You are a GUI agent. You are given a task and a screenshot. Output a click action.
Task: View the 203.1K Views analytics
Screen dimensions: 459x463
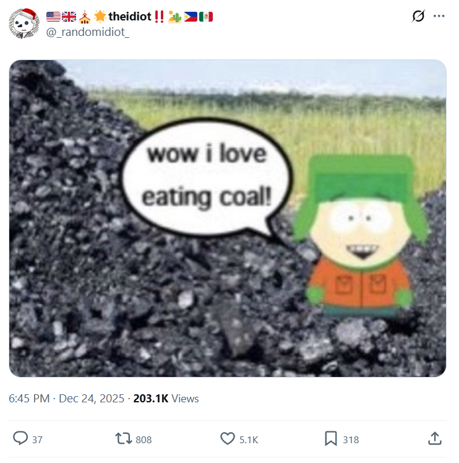click(166, 399)
